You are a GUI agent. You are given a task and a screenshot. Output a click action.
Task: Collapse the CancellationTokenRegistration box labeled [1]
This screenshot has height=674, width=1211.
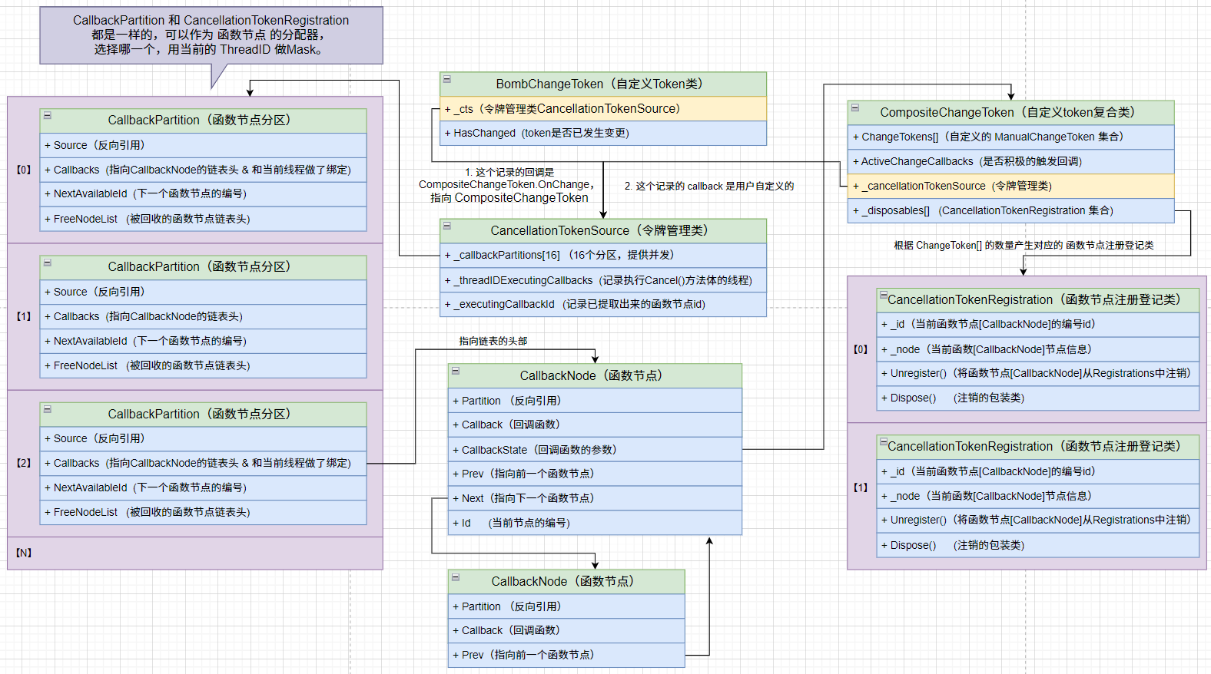pos(884,442)
